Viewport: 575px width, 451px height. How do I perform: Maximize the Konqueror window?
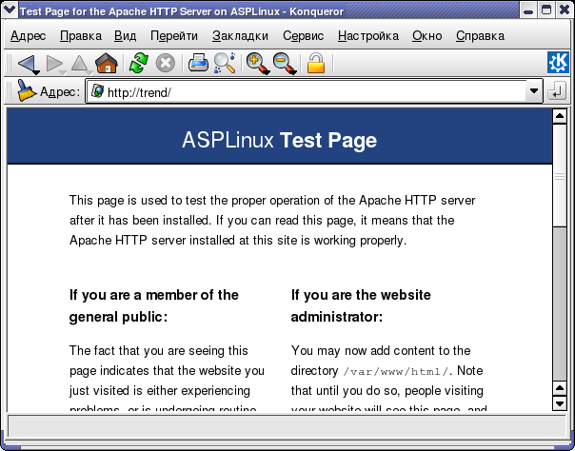click(x=546, y=10)
